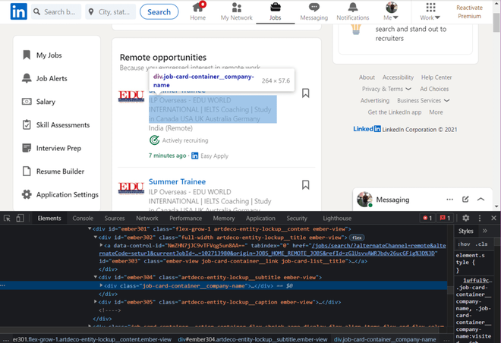This screenshot has width=501, height=343.
Task: Expand the Business Services dropdown
Action: [424, 101]
